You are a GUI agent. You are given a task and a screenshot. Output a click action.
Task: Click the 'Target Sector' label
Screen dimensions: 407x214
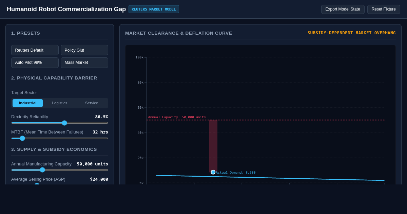pos(24,92)
